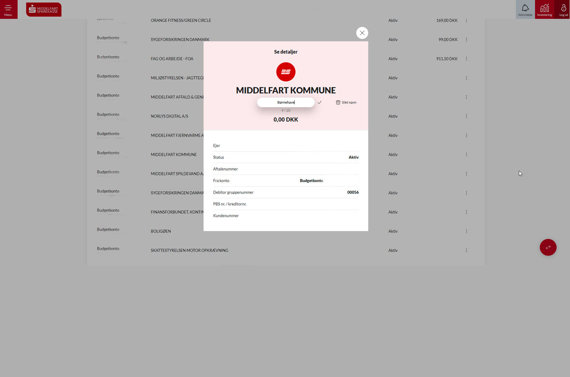
Task: Click Aktiv status of SKATTESTYRELSEN row
Action: (393, 251)
